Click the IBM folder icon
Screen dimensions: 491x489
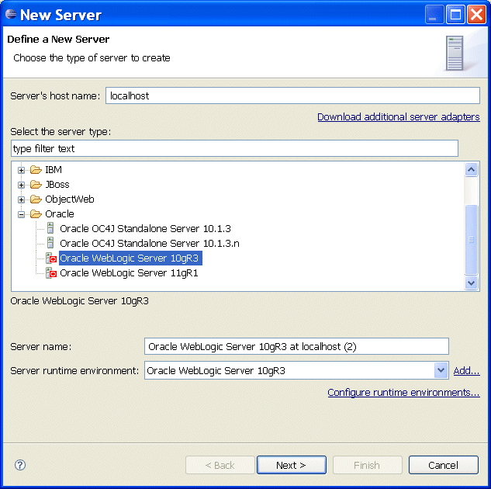pyautogui.click(x=36, y=170)
